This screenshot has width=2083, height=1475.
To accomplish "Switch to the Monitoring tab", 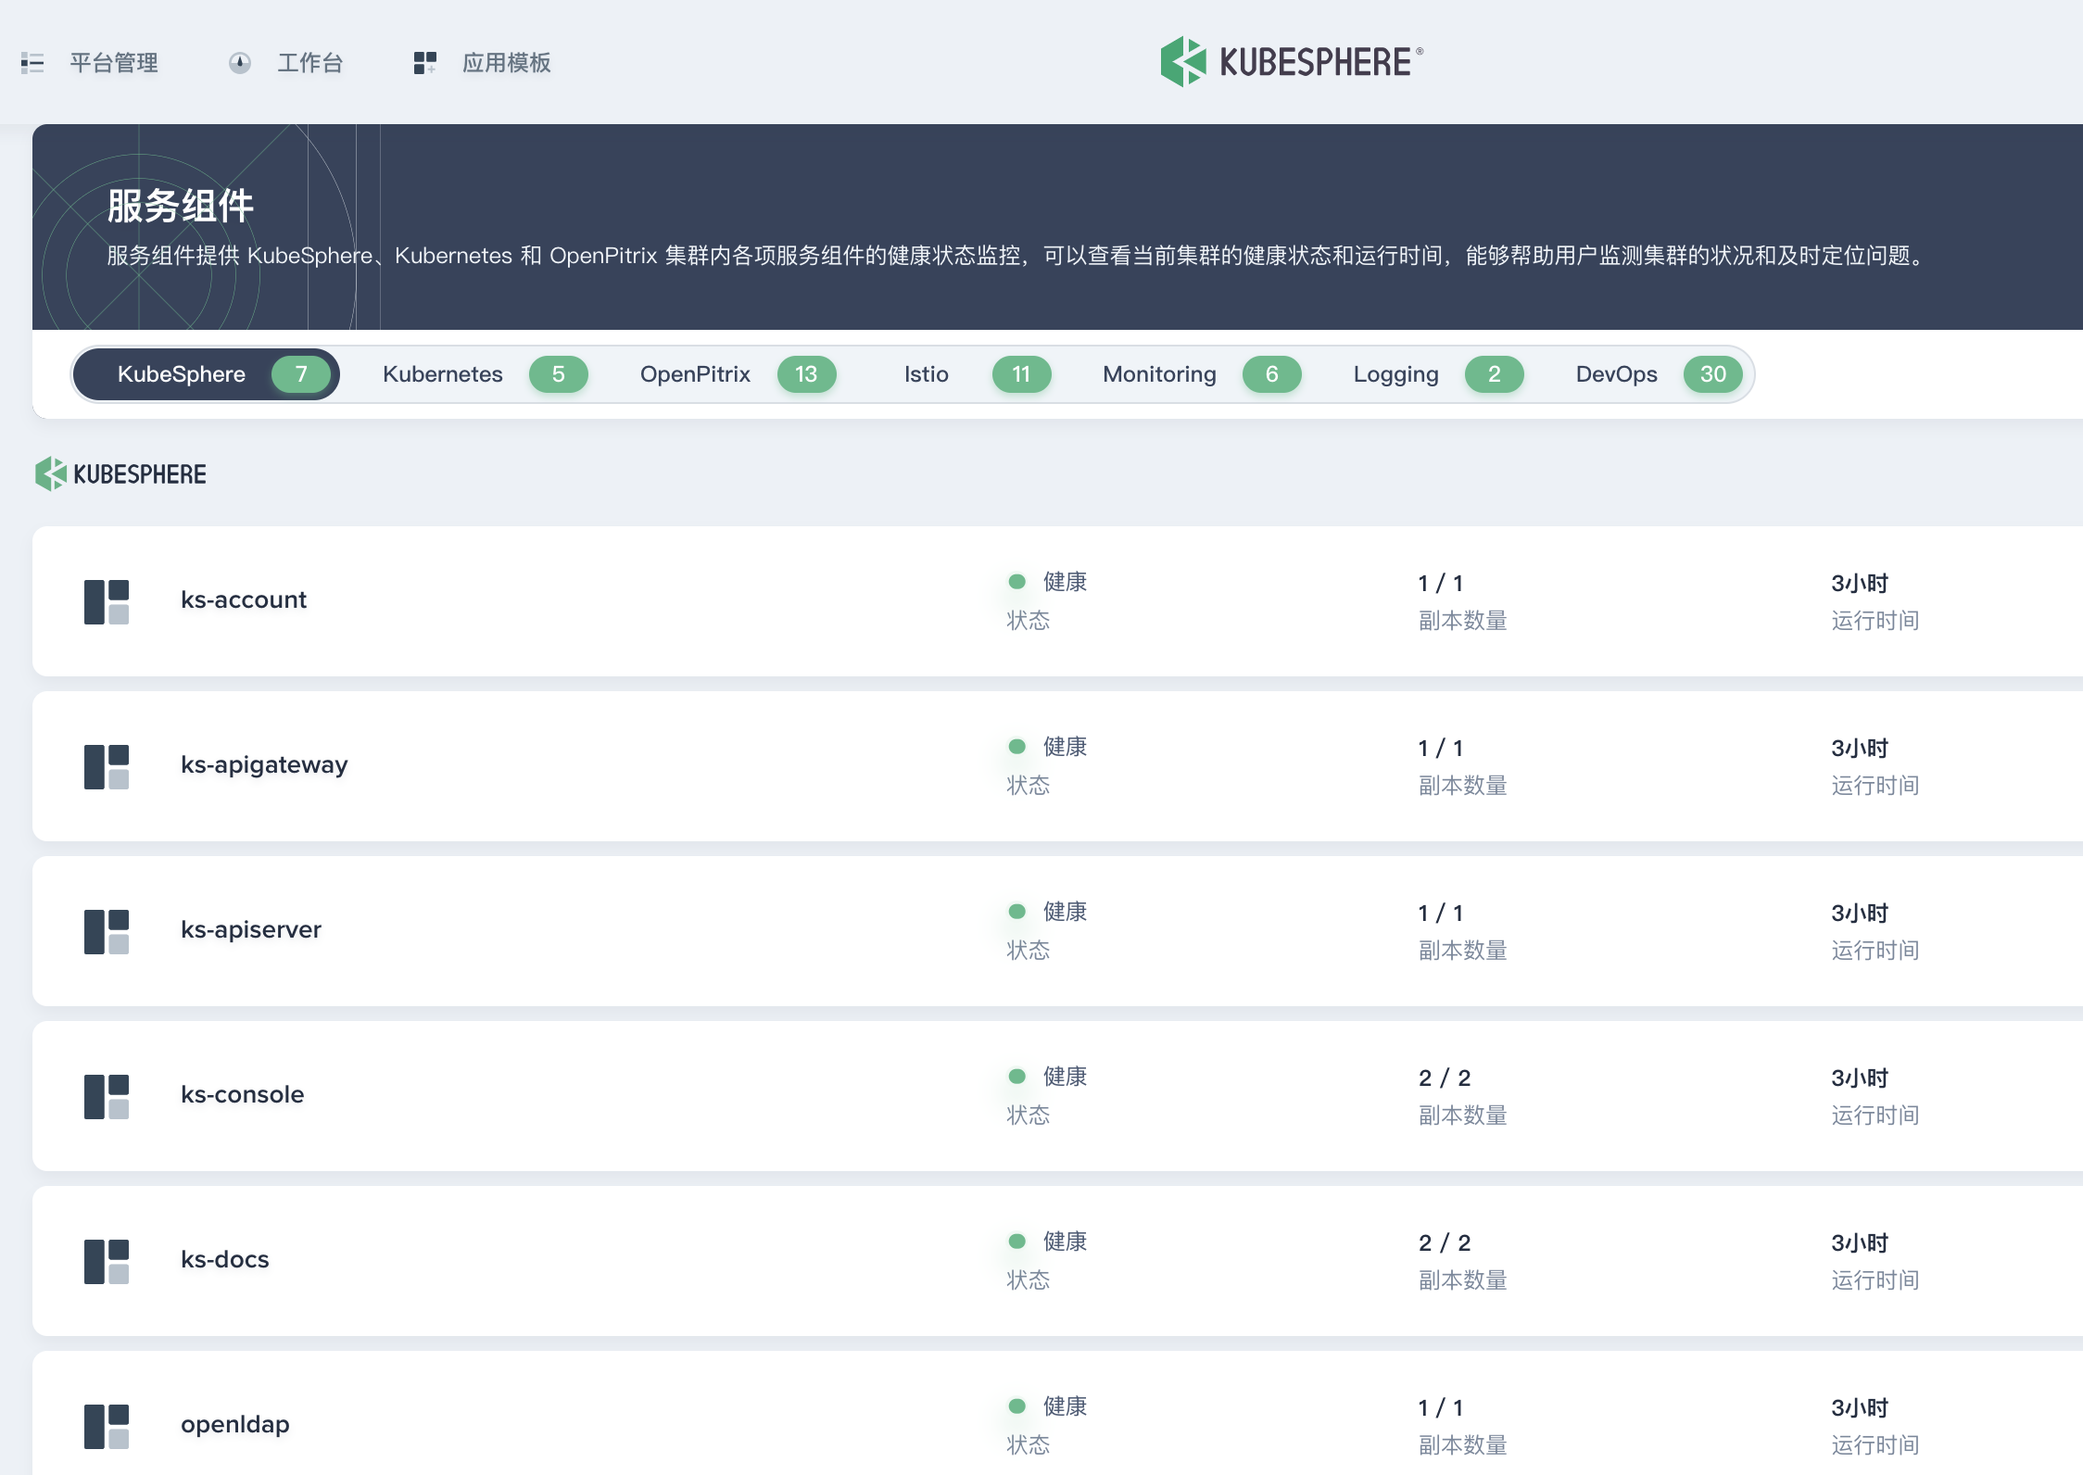I will (1201, 374).
